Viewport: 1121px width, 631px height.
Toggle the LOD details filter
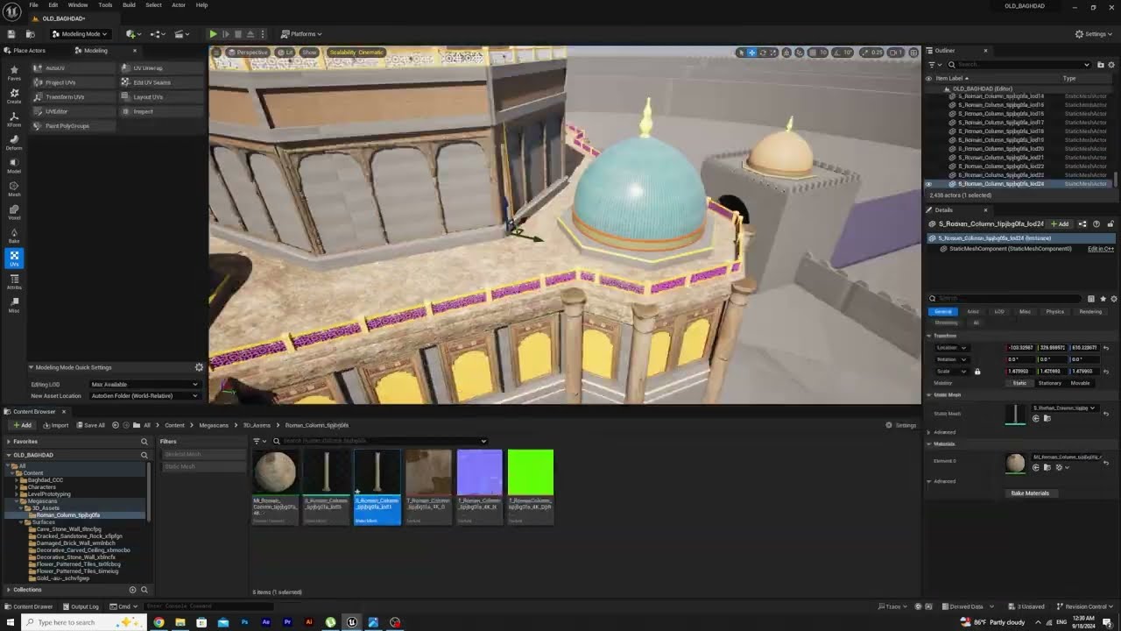(998, 311)
